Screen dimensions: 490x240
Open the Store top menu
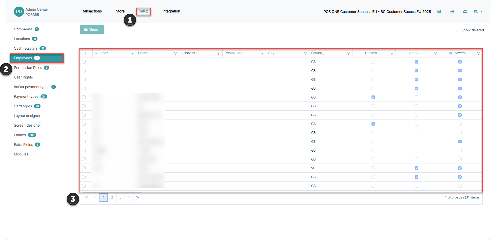pos(120,11)
